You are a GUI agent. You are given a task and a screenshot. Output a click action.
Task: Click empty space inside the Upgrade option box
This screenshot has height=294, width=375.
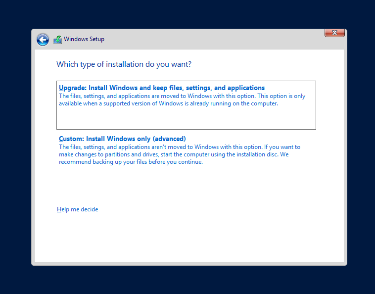click(186, 119)
